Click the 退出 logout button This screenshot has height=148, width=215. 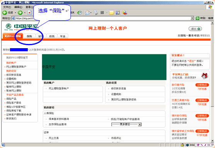point(195,29)
